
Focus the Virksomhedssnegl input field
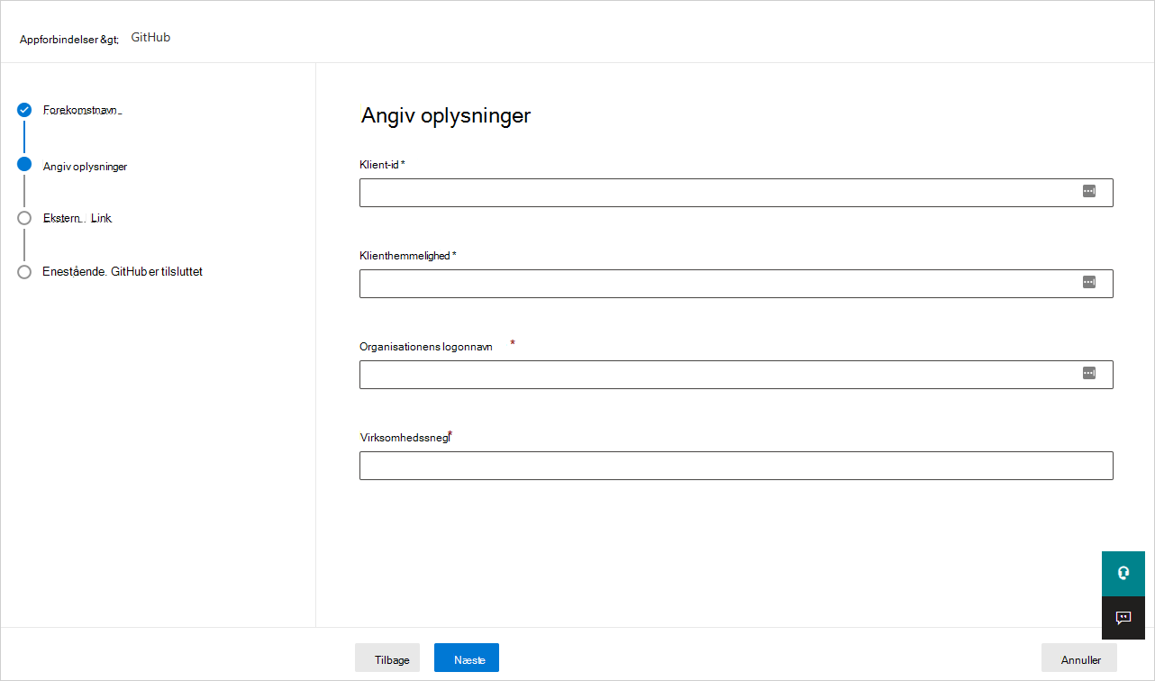pyautogui.click(x=712, y=465)
